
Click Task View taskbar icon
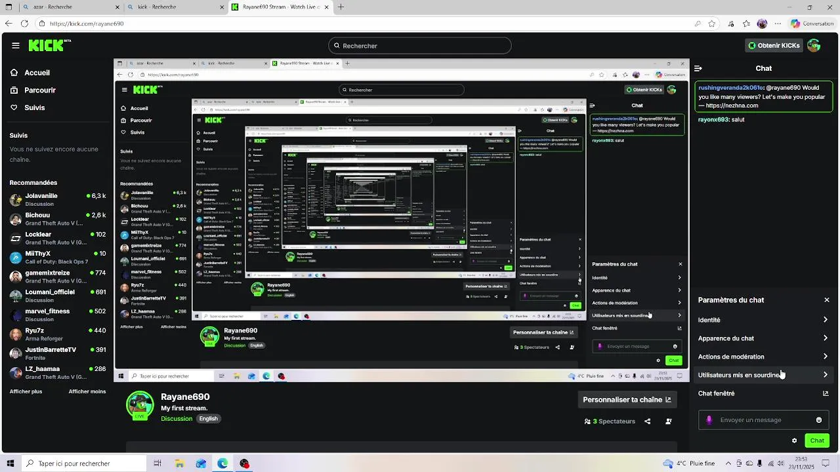pos(157,463)
